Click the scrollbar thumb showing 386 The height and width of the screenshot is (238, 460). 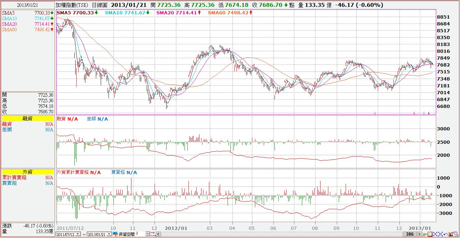pyautogui.click(x=410, y=234)
